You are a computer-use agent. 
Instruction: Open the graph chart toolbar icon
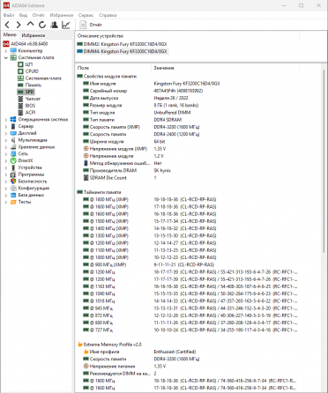[x=66, y=25]
